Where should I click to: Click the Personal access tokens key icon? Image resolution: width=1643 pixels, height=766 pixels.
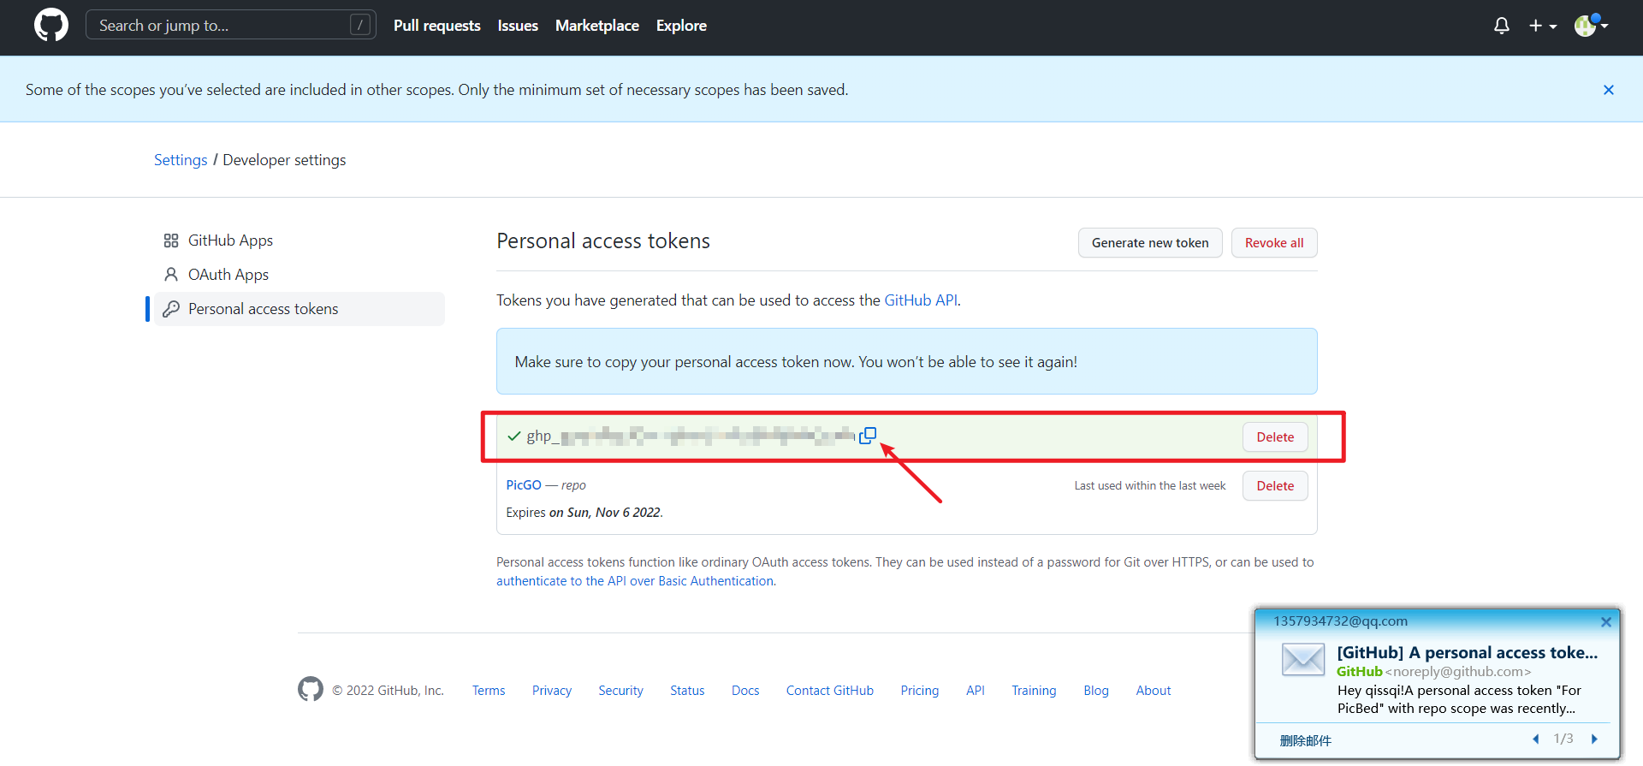(171, 309)
